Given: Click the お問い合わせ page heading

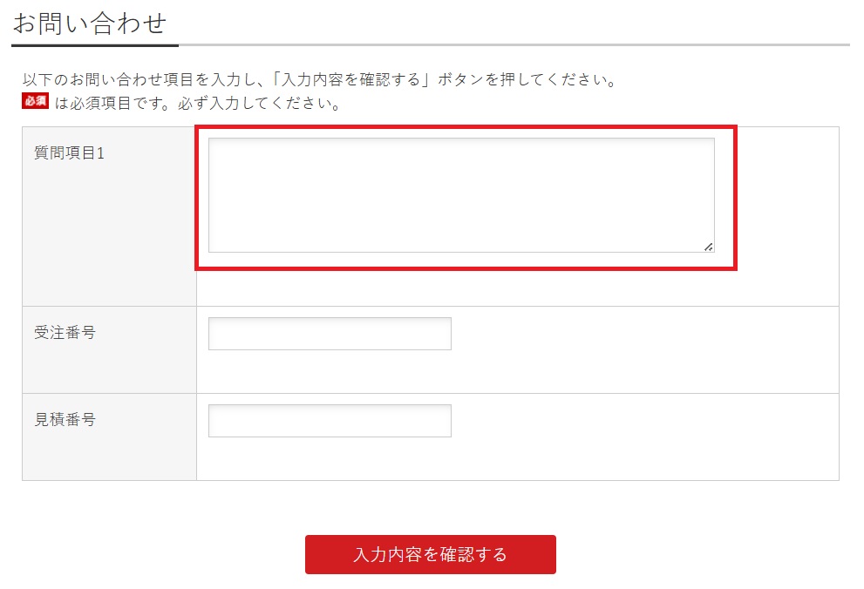Looking at the screenshot, I should click(89, 23).
